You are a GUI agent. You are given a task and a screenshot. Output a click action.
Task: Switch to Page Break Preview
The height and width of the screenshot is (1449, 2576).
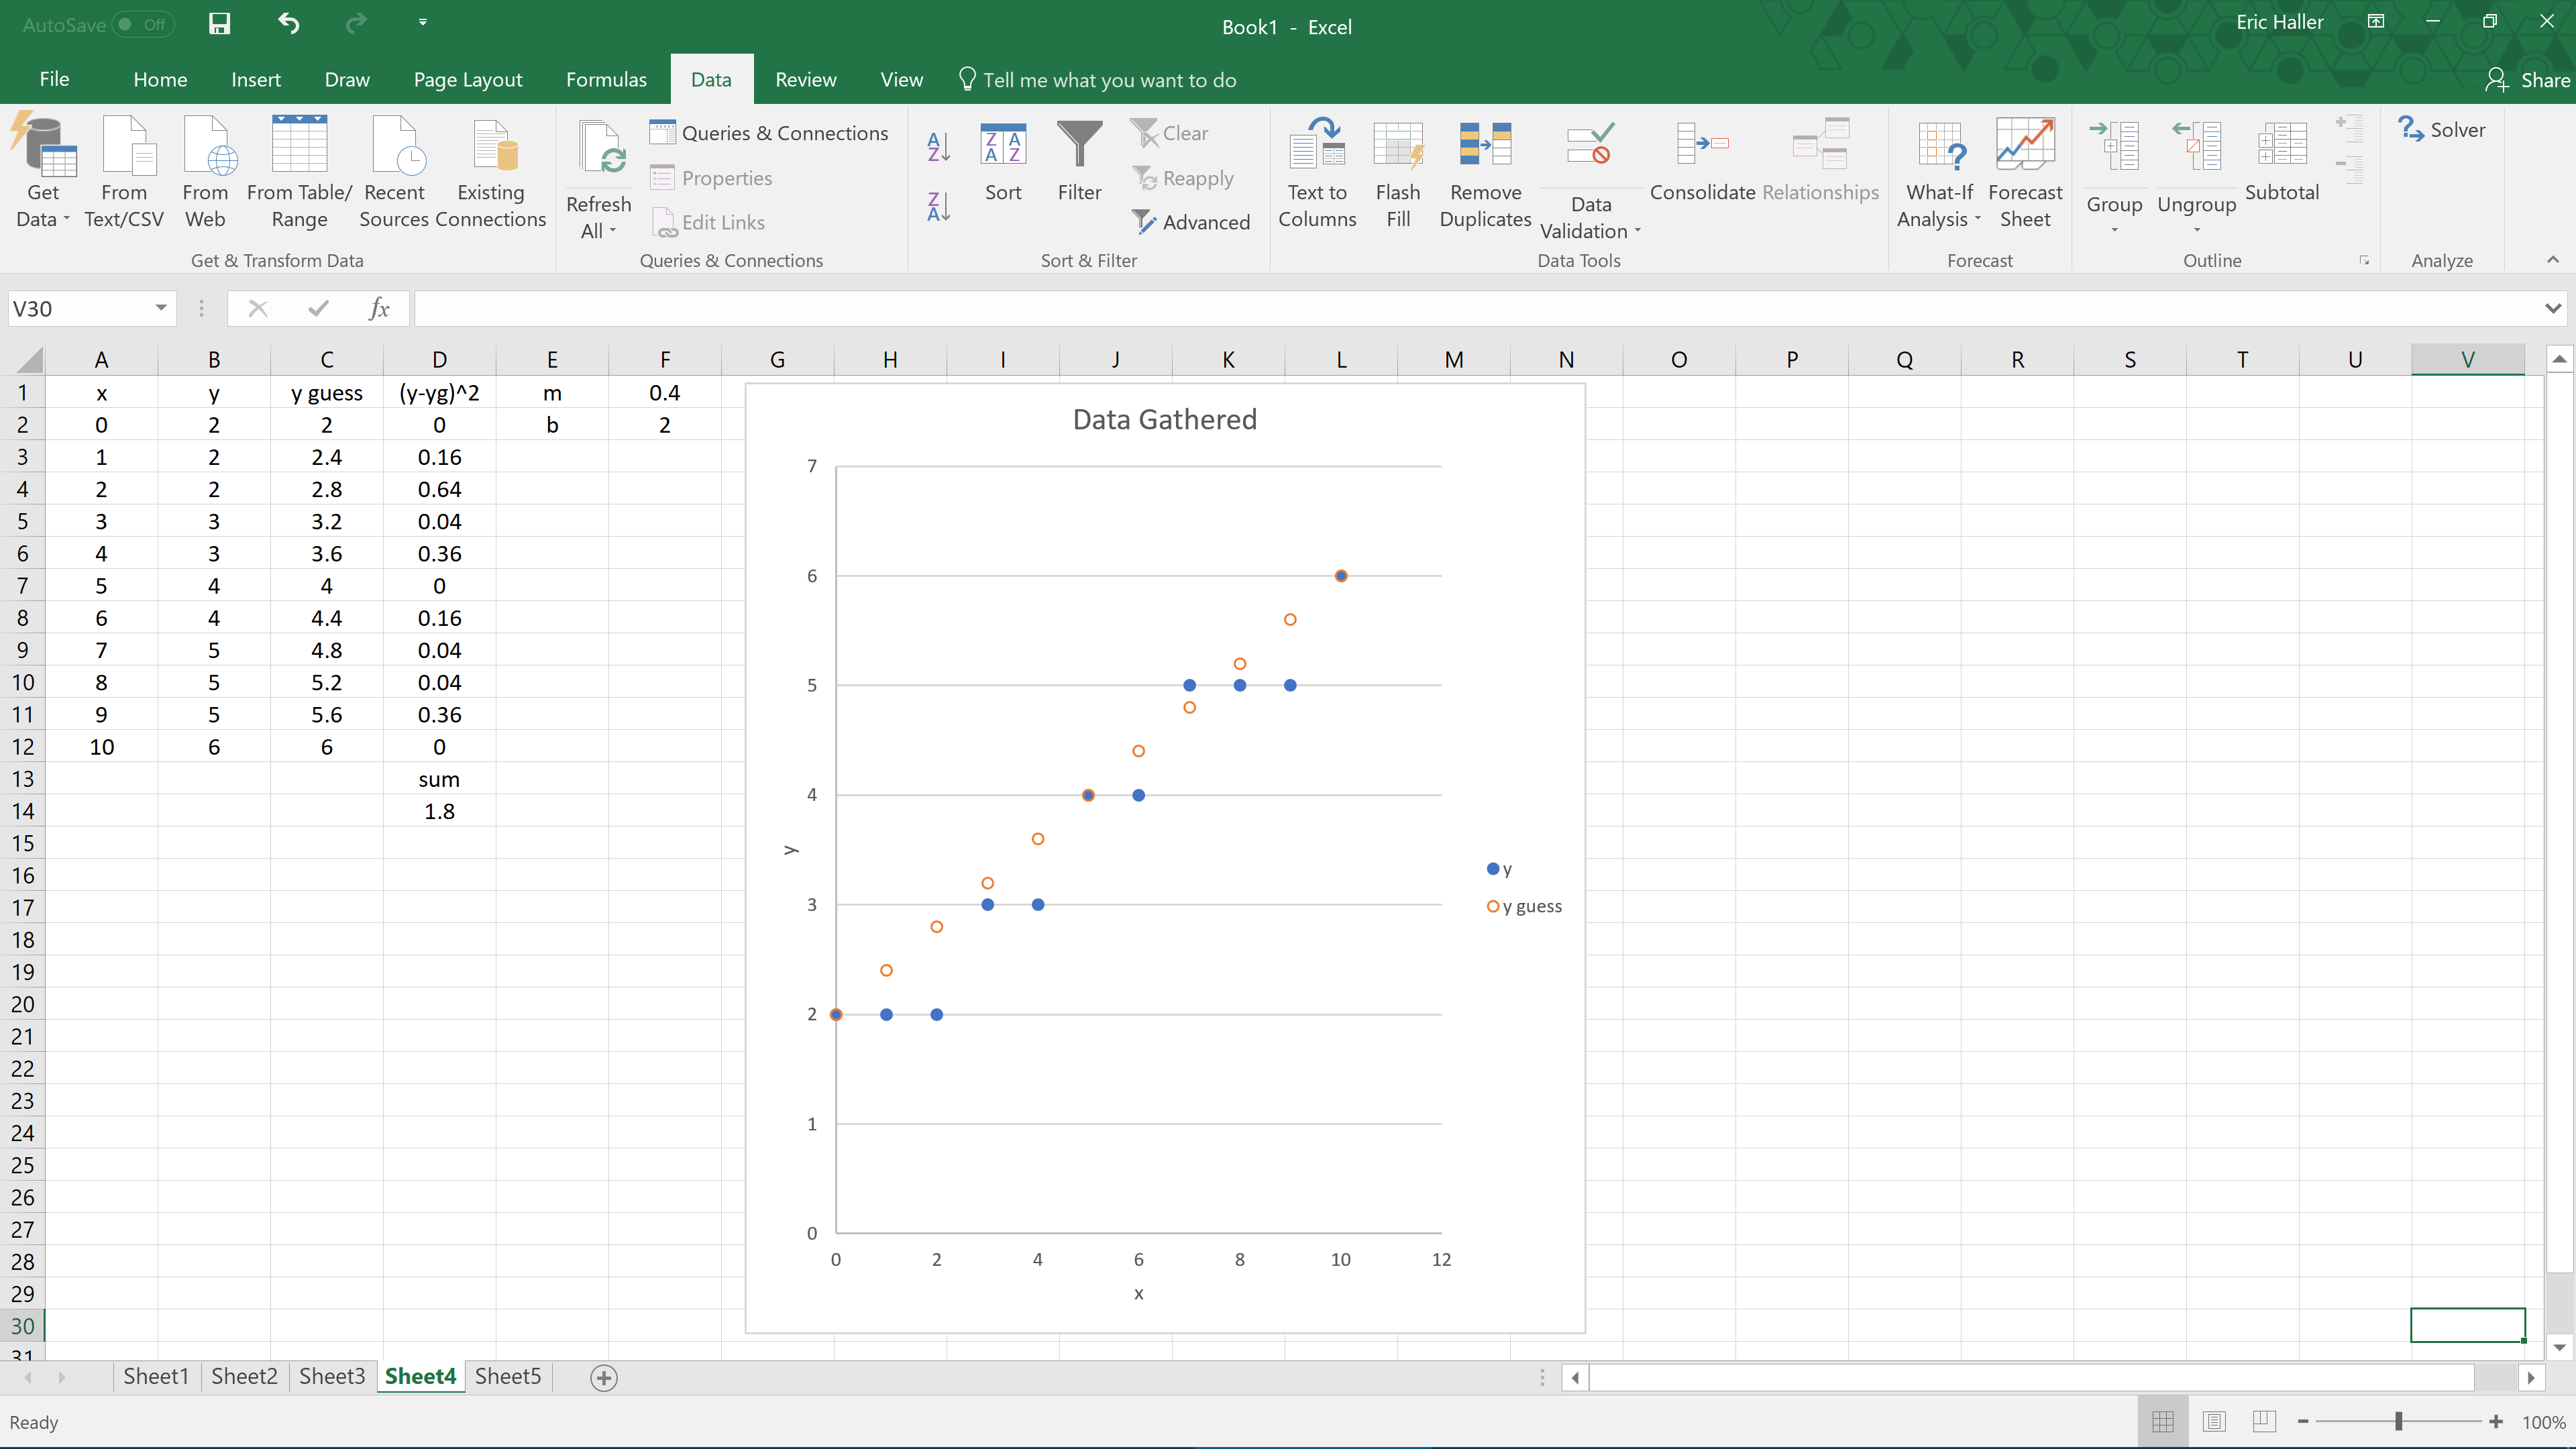click(x=2265, y=1421)
